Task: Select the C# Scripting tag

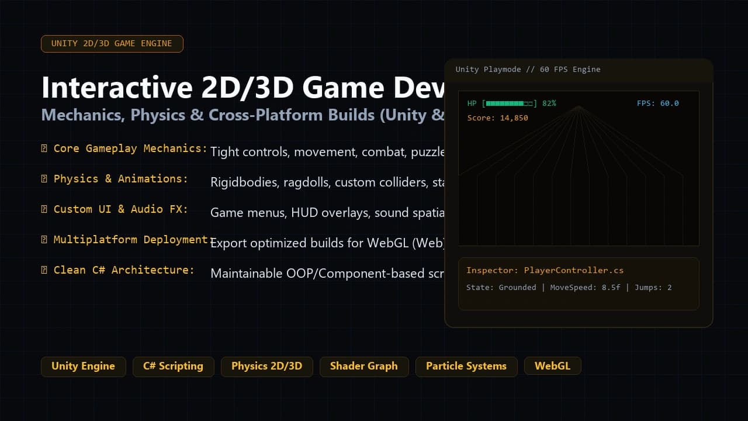Action: (x=173, y=367)
